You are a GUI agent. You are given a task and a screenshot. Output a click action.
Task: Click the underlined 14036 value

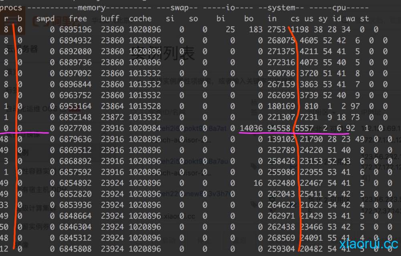251,128
